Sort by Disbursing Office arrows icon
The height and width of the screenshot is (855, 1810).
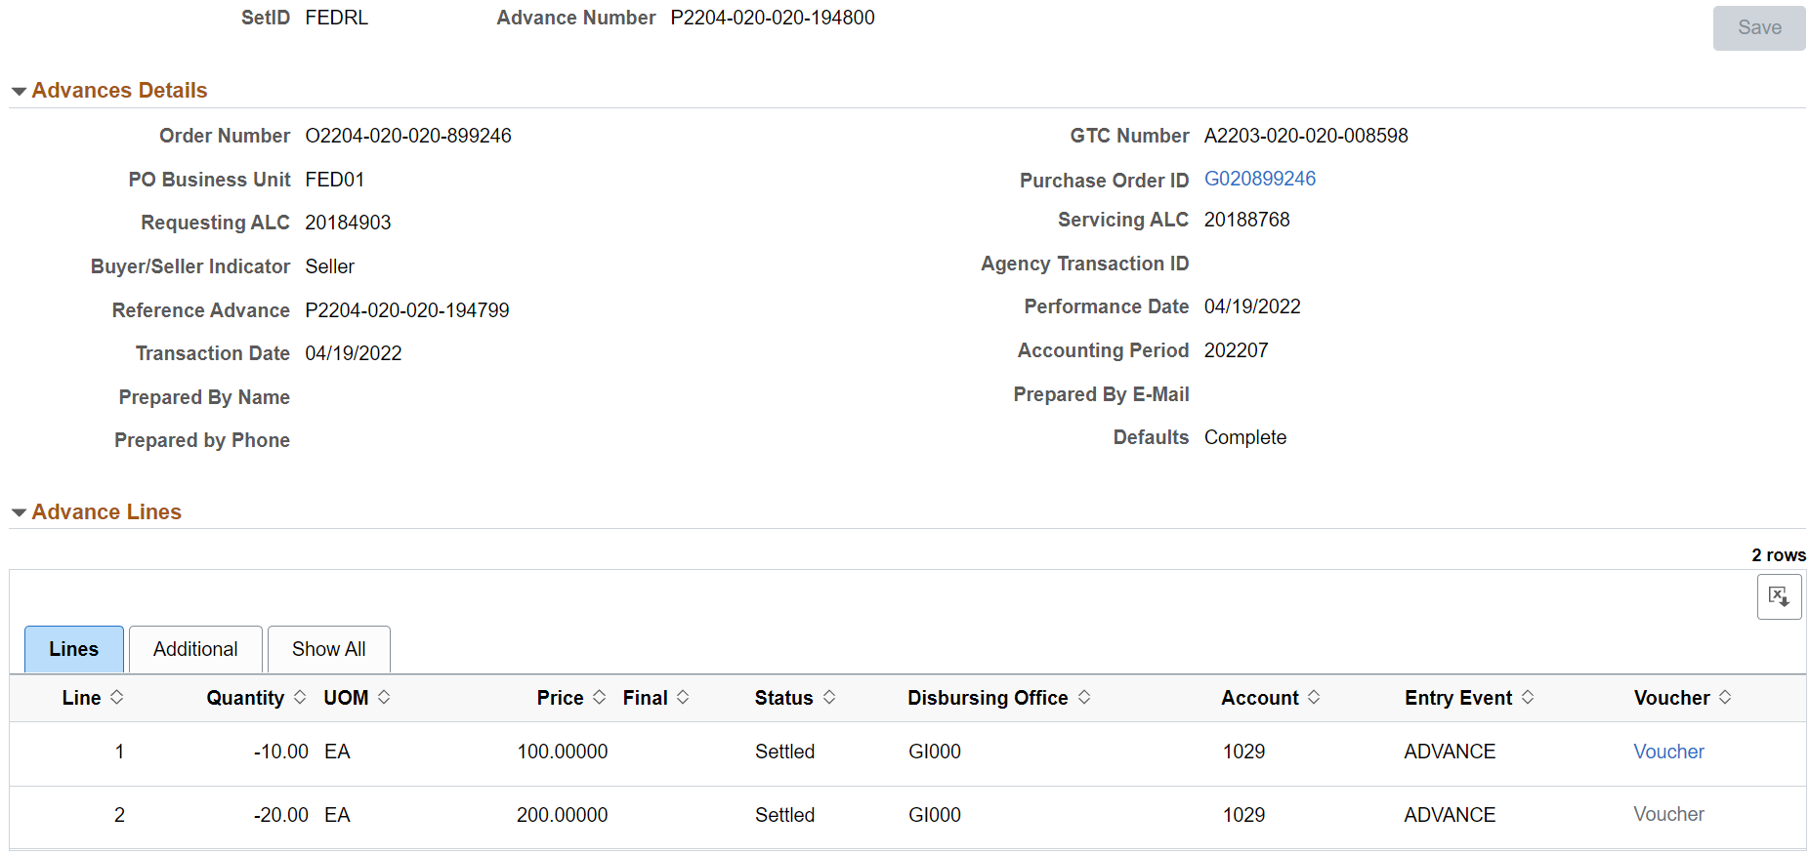[x=1084, y=697]
